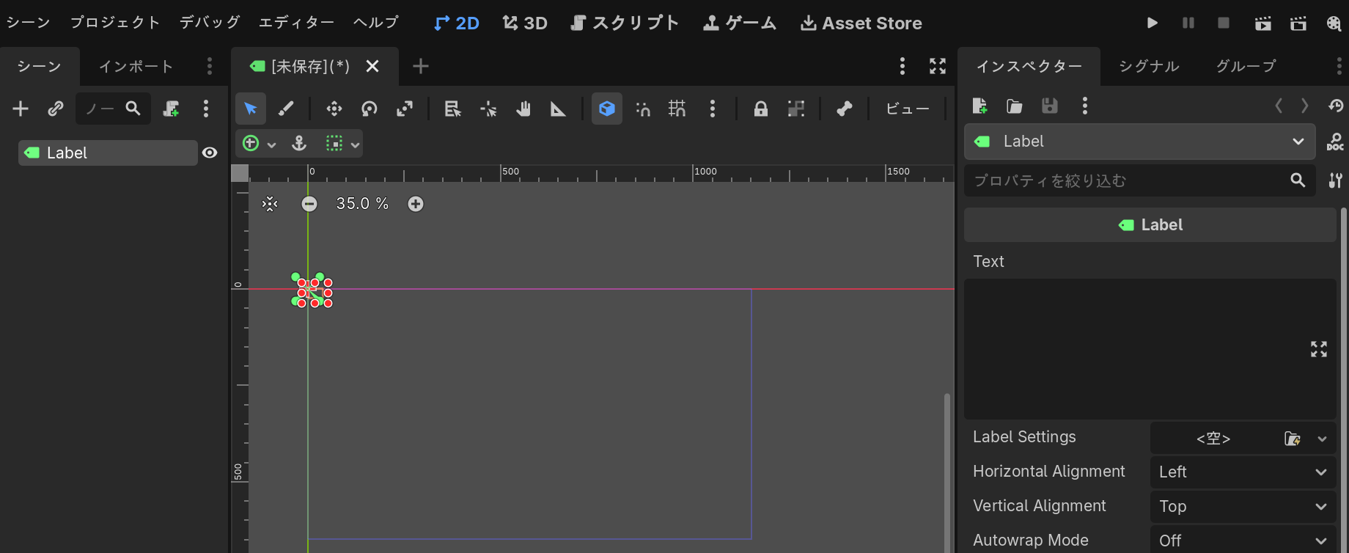Create a new resource in Inspector
Screen dimensions: 1349x553
click(979, 106)
